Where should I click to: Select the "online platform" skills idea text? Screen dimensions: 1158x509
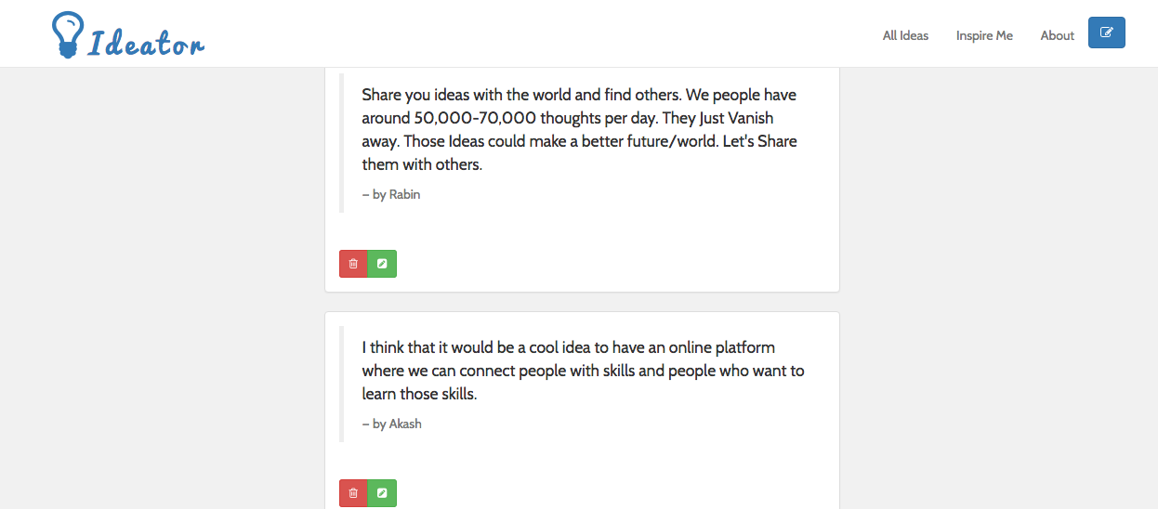pyautogui.click(x=583, y=371)
